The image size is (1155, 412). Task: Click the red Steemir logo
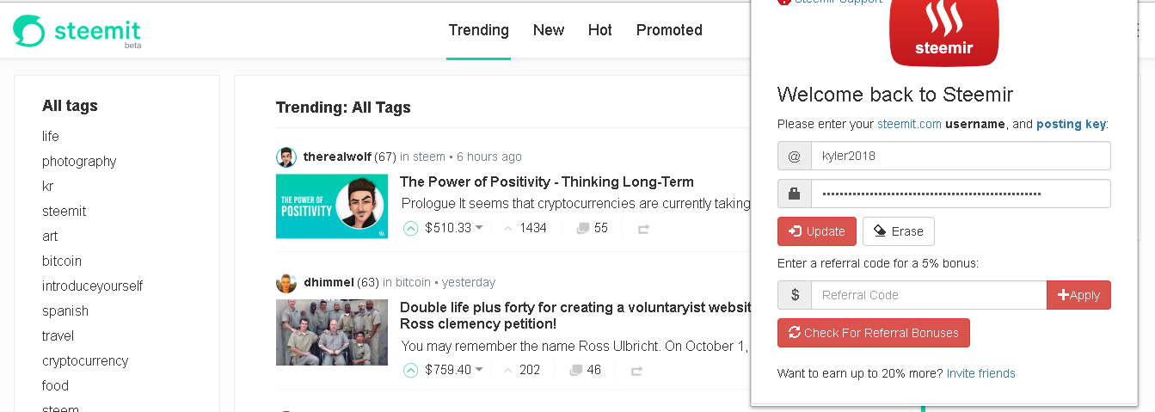pos(943,33)
